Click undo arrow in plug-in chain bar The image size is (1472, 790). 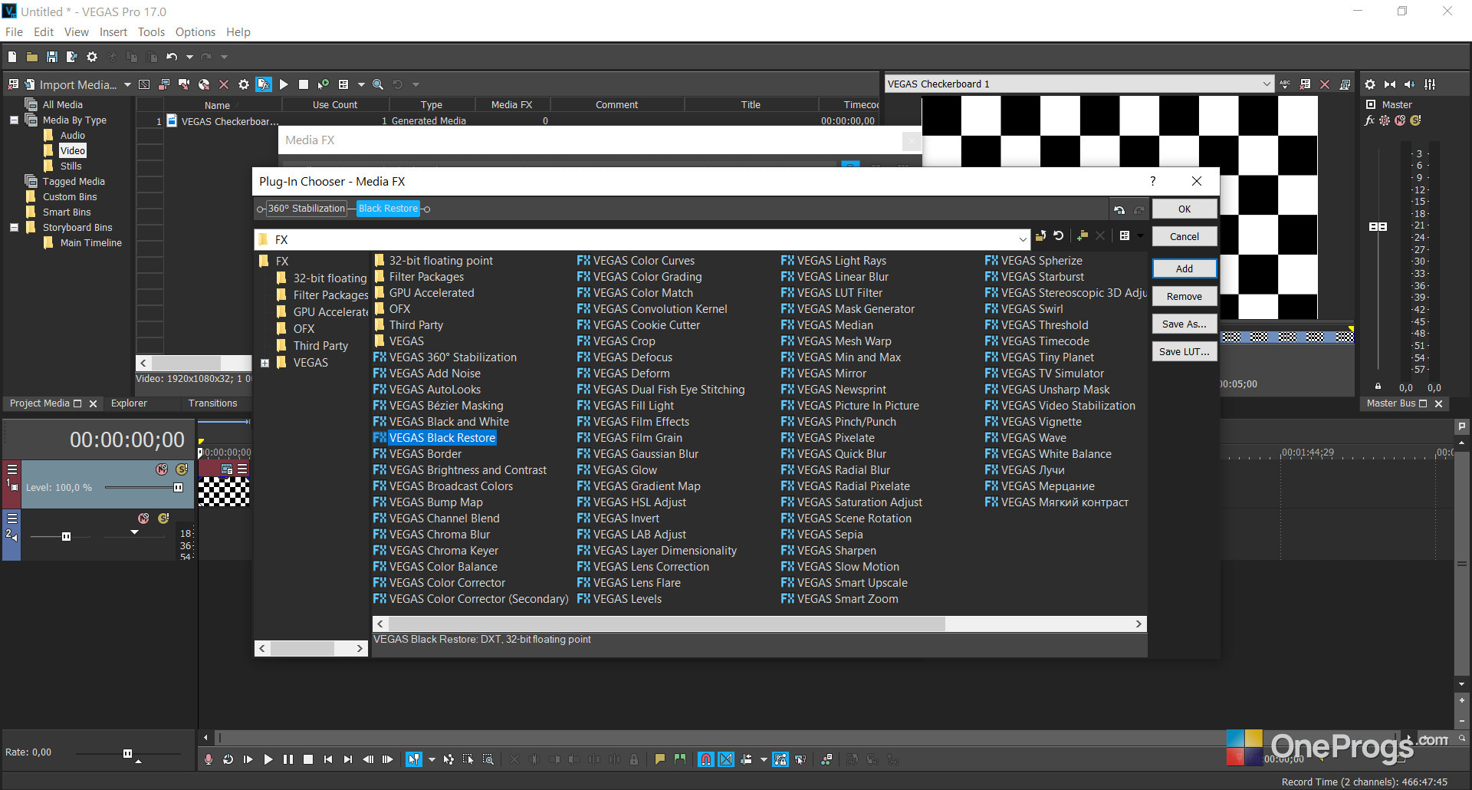tap(1119, 209)
